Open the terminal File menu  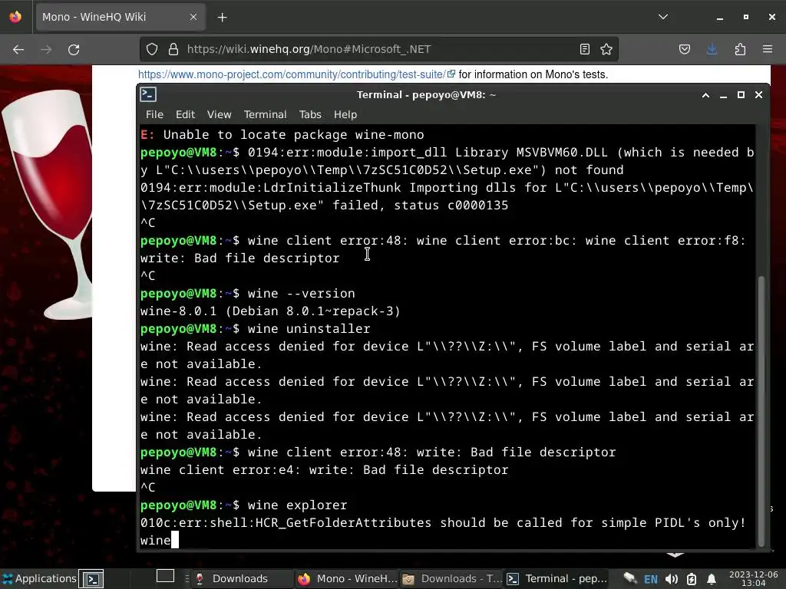pyautogui.click(x=154, y=115)
